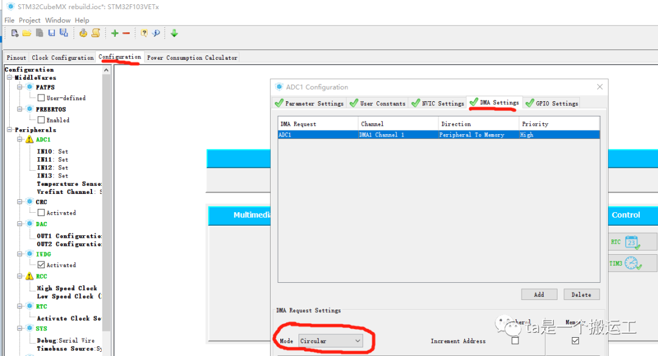Image resolution: width=658 pixels, height=356 pixels.
Task: Click the RTC calendar icon in Control panel
Action: [632, 242]
